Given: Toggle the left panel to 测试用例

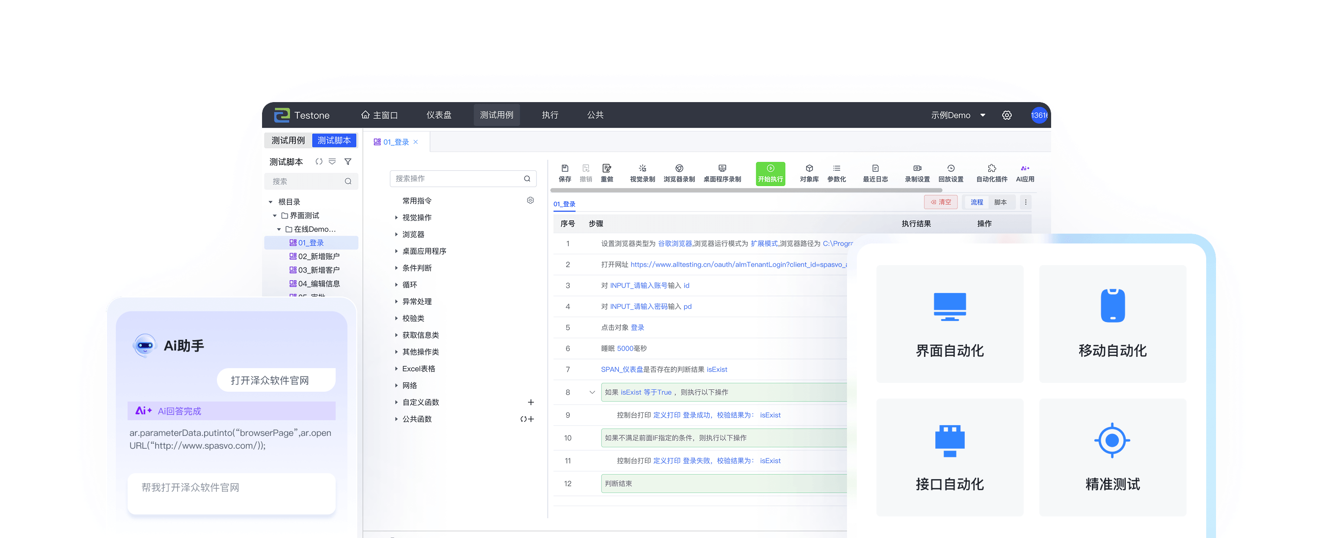Looking at the screenshot, I should tap(288, 140).
